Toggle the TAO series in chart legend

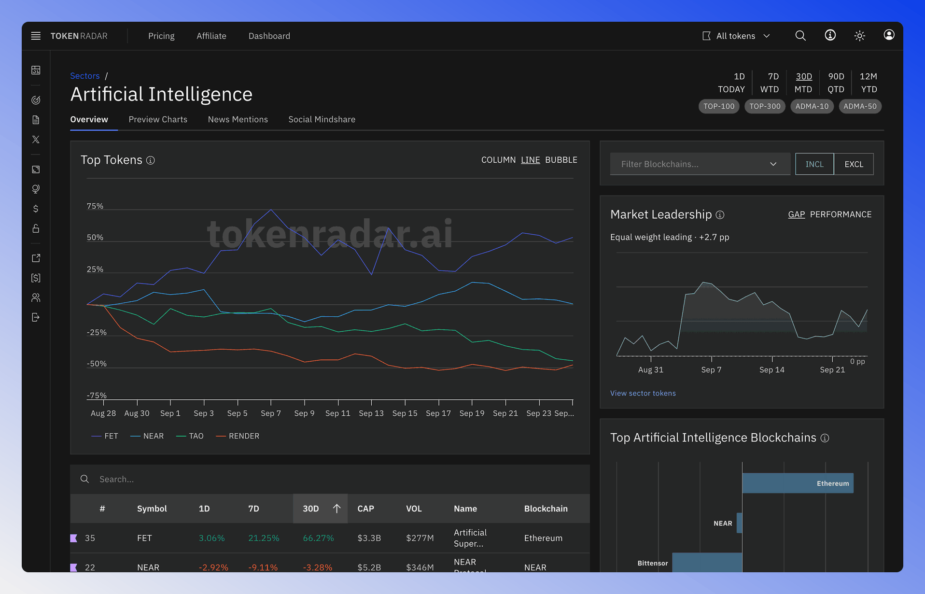190,436
